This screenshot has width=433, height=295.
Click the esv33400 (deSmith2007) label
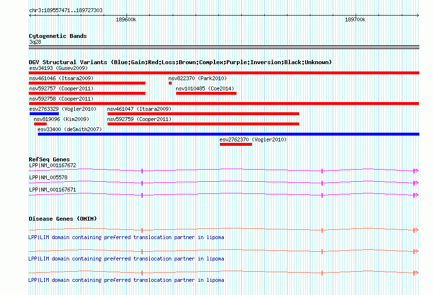tap(70, 129)
